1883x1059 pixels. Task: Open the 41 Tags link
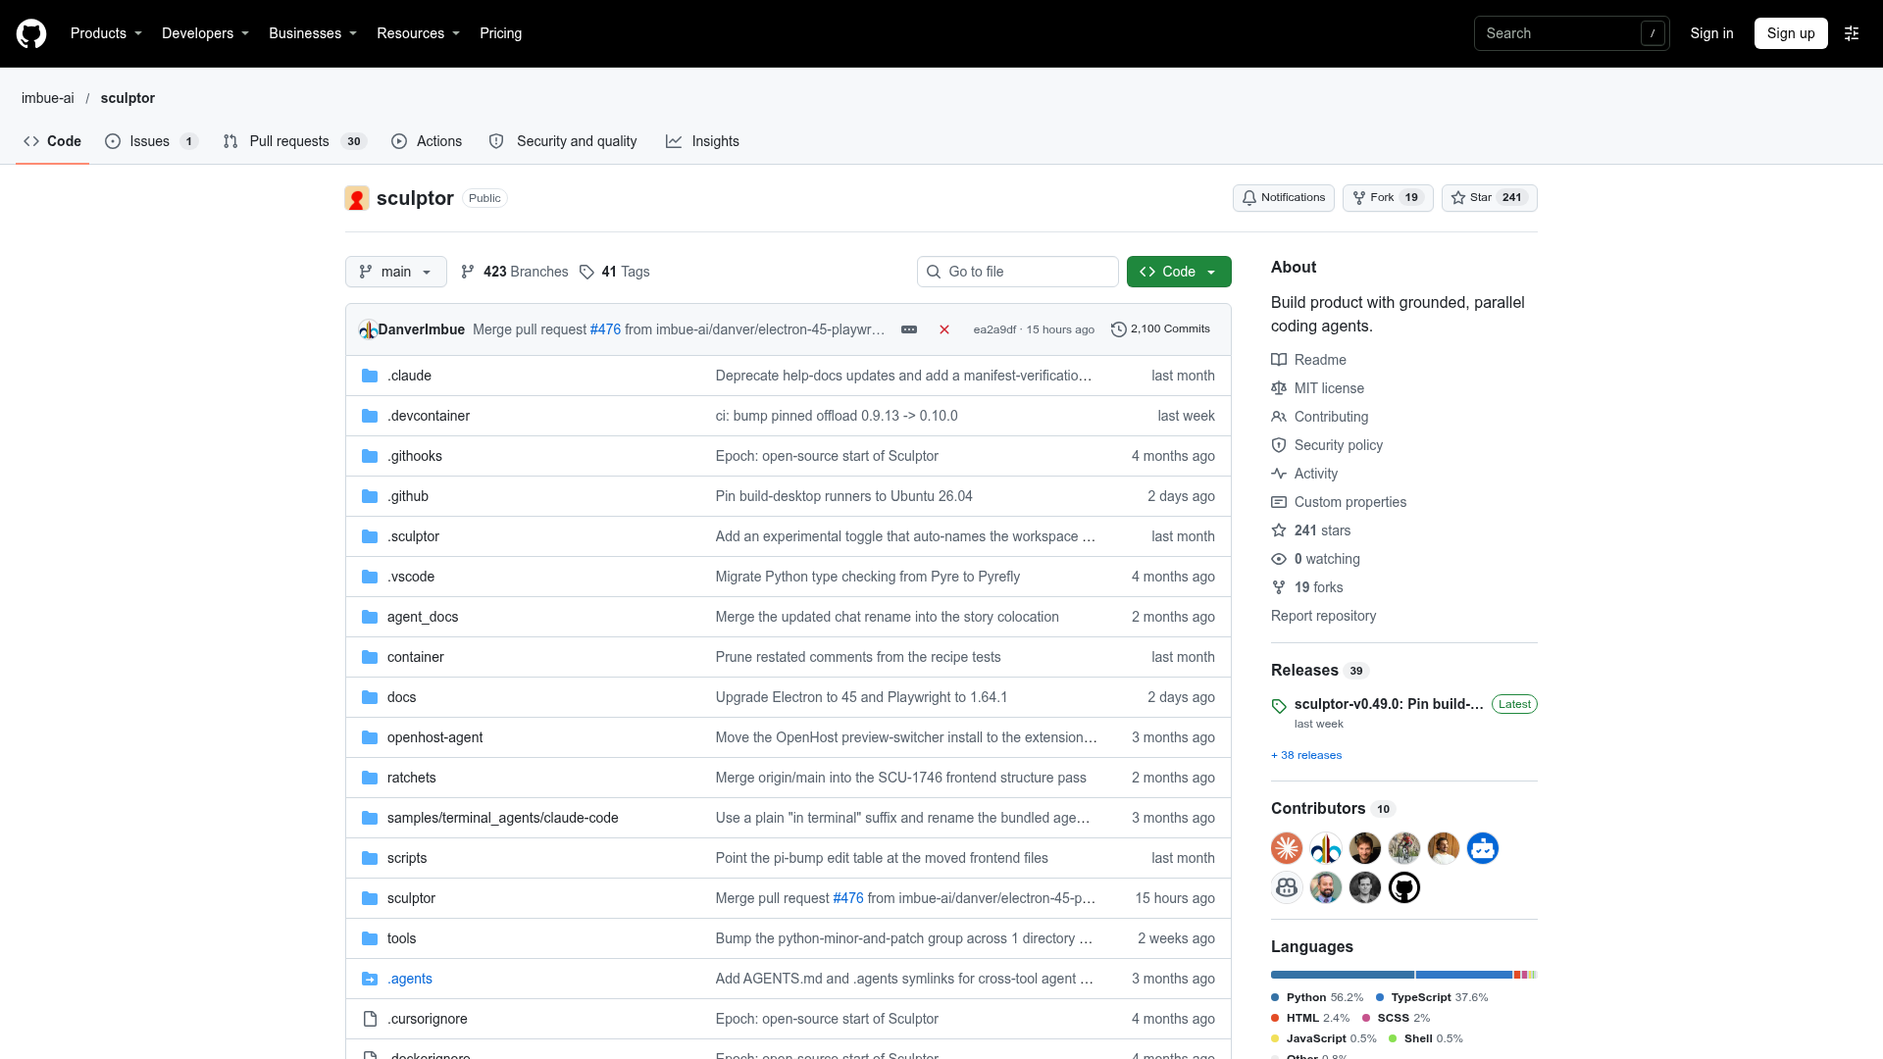615,272
